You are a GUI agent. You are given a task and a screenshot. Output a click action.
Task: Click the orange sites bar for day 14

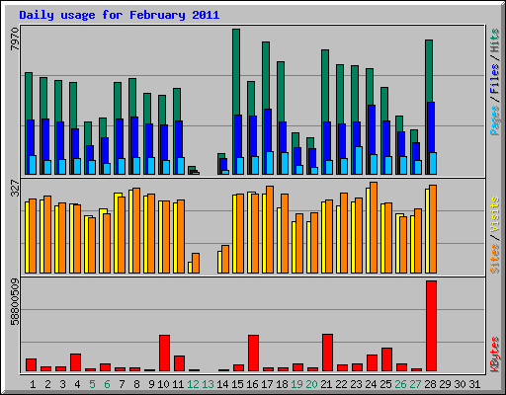tap(225, 259)
